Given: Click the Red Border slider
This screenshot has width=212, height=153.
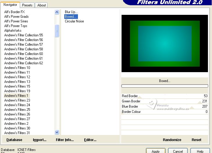Looking at the screenshot, I should coord(165,96).
